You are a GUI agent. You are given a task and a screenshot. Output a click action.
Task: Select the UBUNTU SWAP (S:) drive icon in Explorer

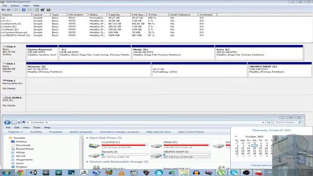[x=156, y=155]
